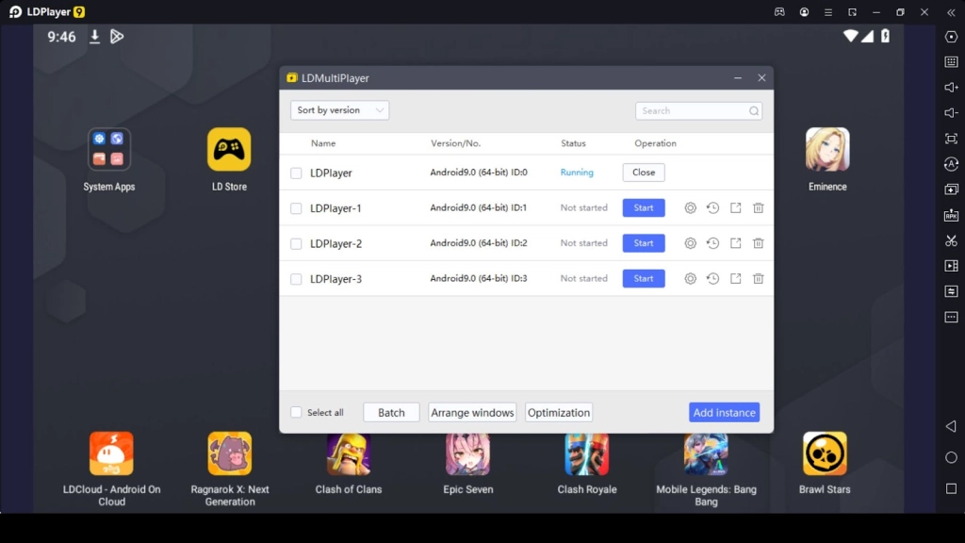Click the scissors screenshot tool
Image resolution: width=965 pixels, height=543 pixels.
951,241
